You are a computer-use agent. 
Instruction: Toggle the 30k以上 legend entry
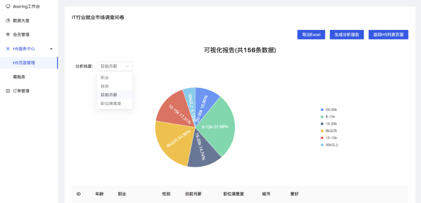(331, 145)
